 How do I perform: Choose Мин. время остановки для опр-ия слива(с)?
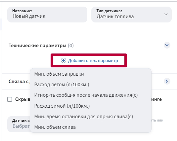(84, 117)
